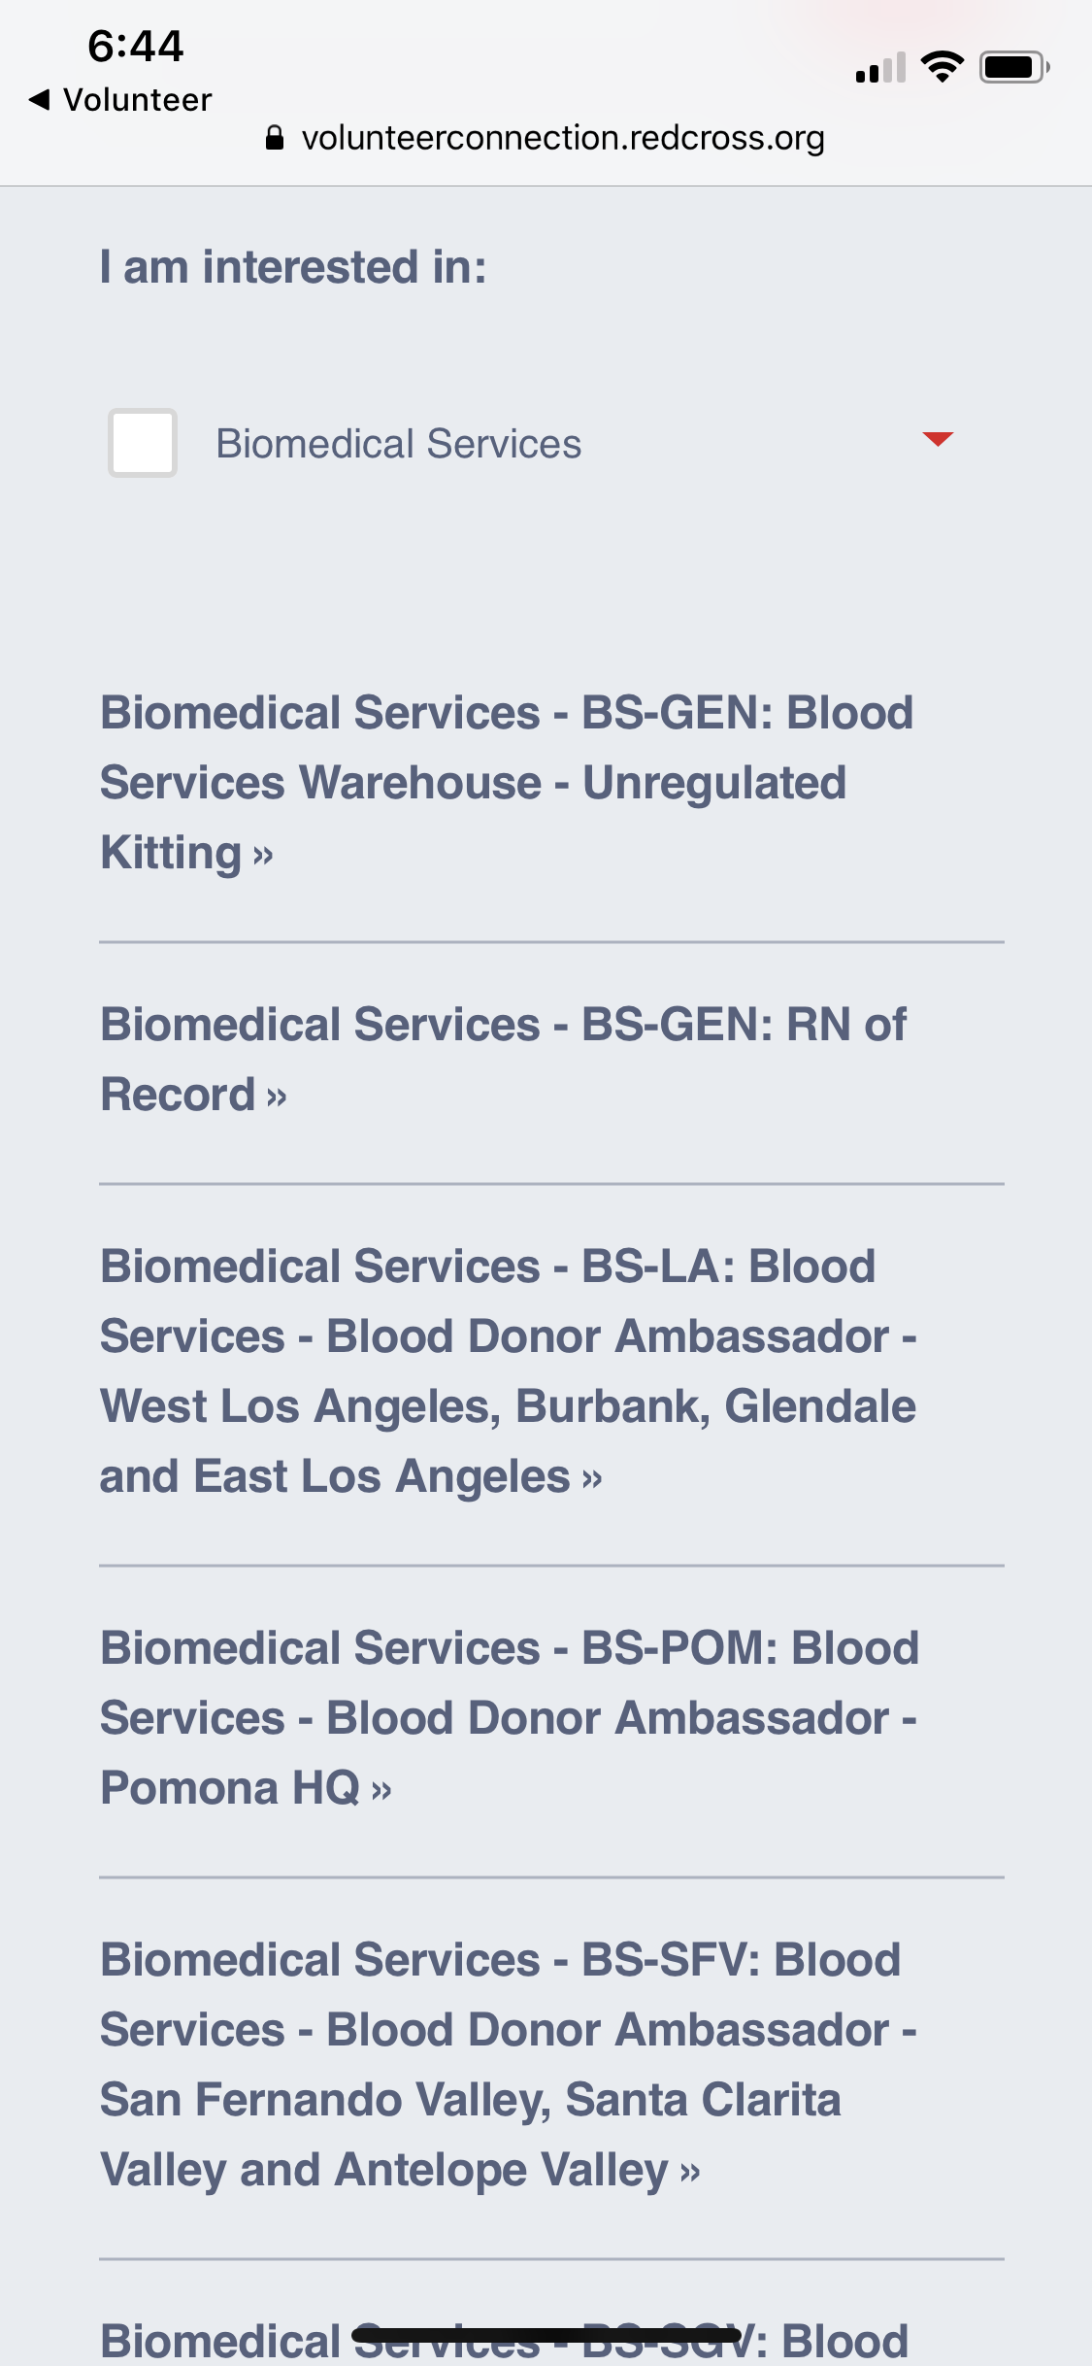Click the padlock icon in address bar
The height and width of the screenshot is (2366, 1092).
[x=275, y=138]
